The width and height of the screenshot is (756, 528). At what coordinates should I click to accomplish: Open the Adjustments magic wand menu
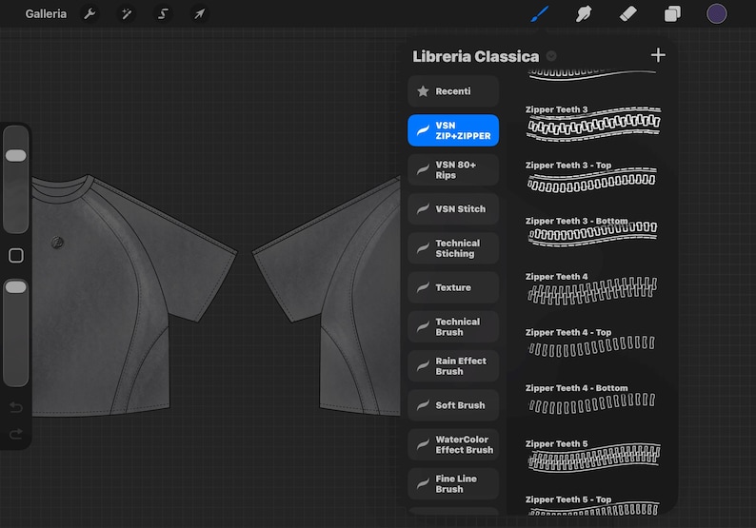point(127,14)
